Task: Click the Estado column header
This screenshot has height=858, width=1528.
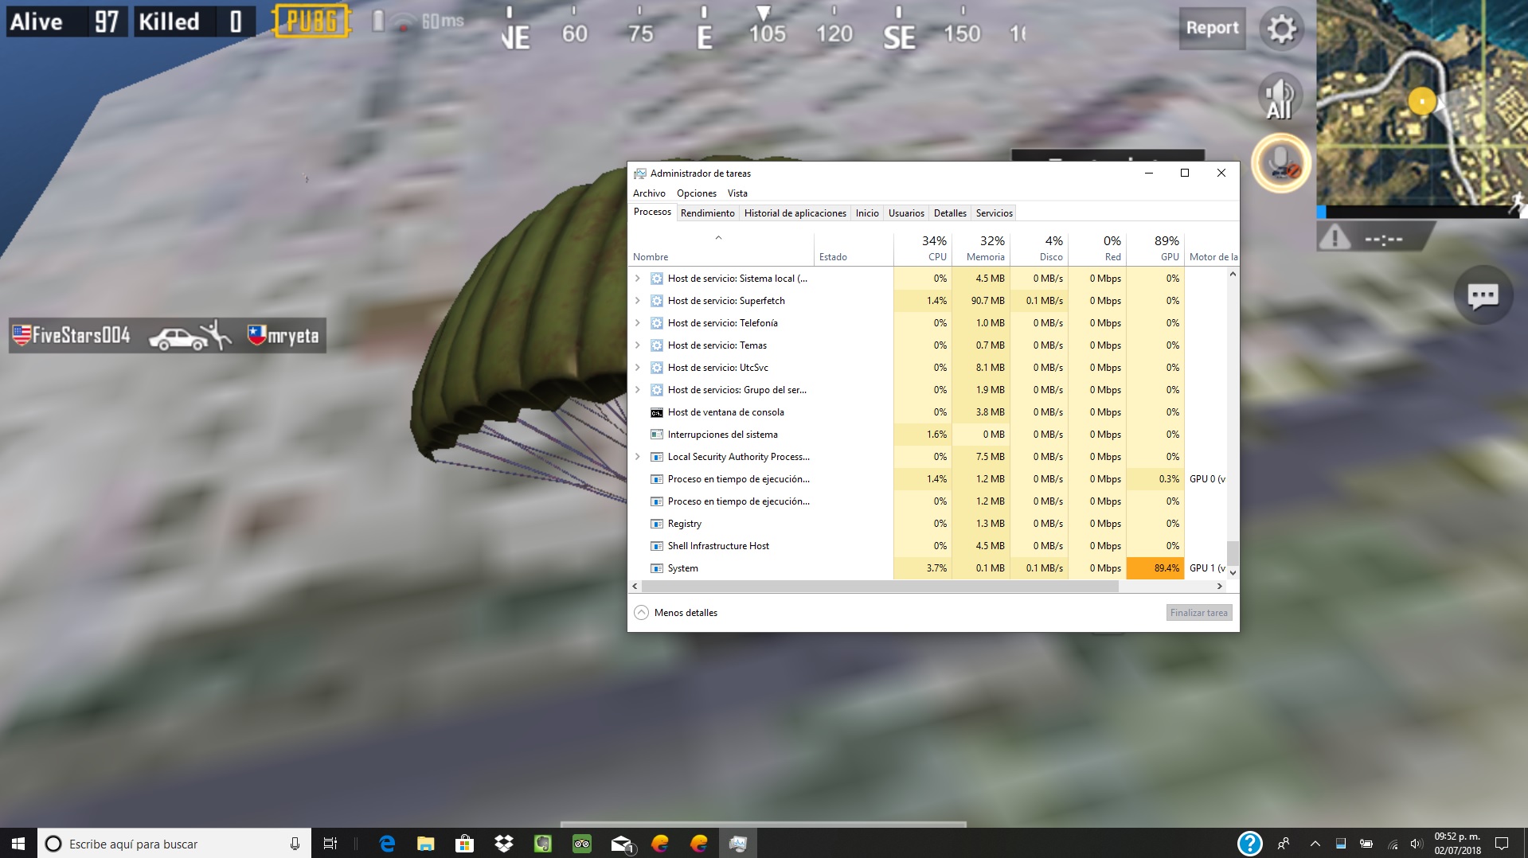Action: point(854,249)
